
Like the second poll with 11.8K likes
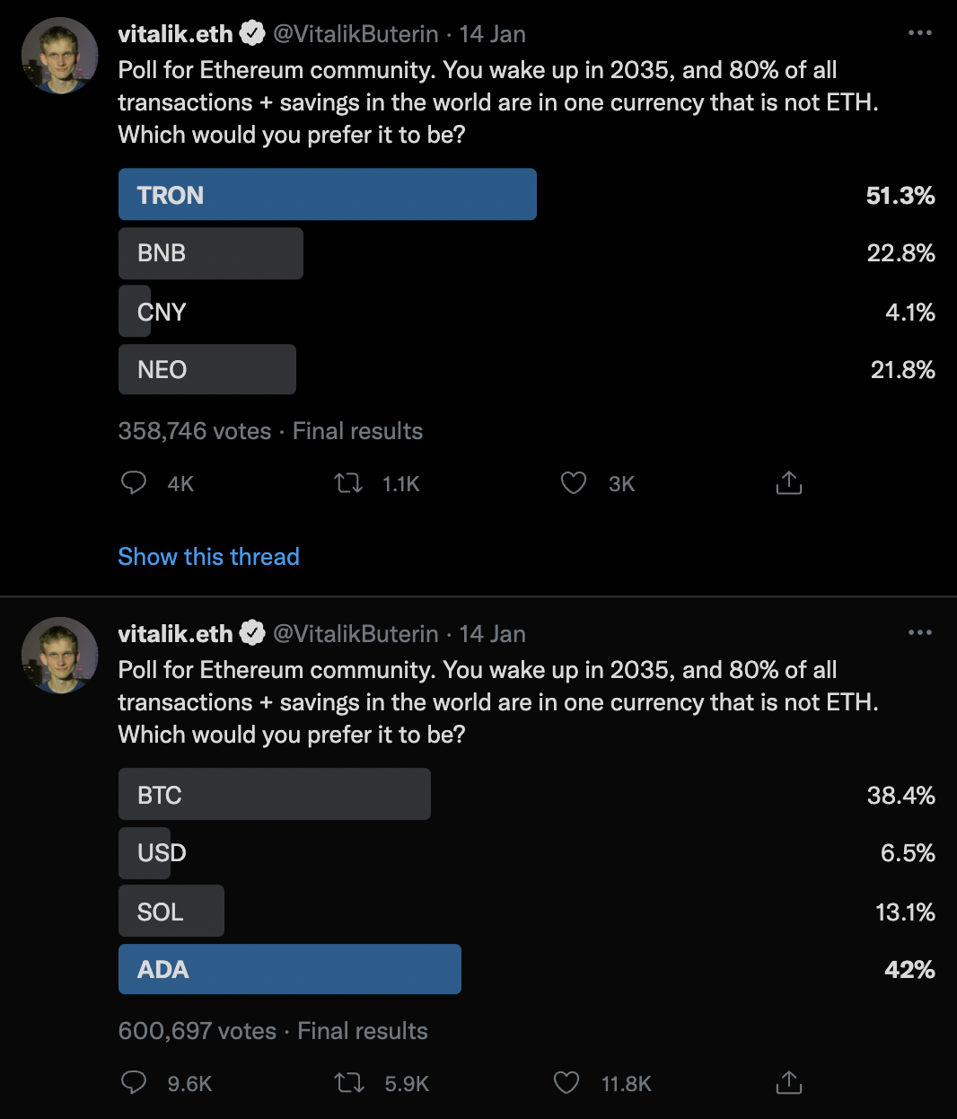tap(566, 1083)
